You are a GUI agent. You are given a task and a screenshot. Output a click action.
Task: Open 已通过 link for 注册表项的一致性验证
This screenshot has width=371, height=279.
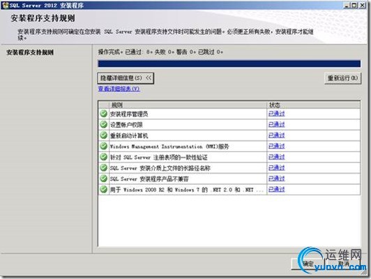[277, 157]
